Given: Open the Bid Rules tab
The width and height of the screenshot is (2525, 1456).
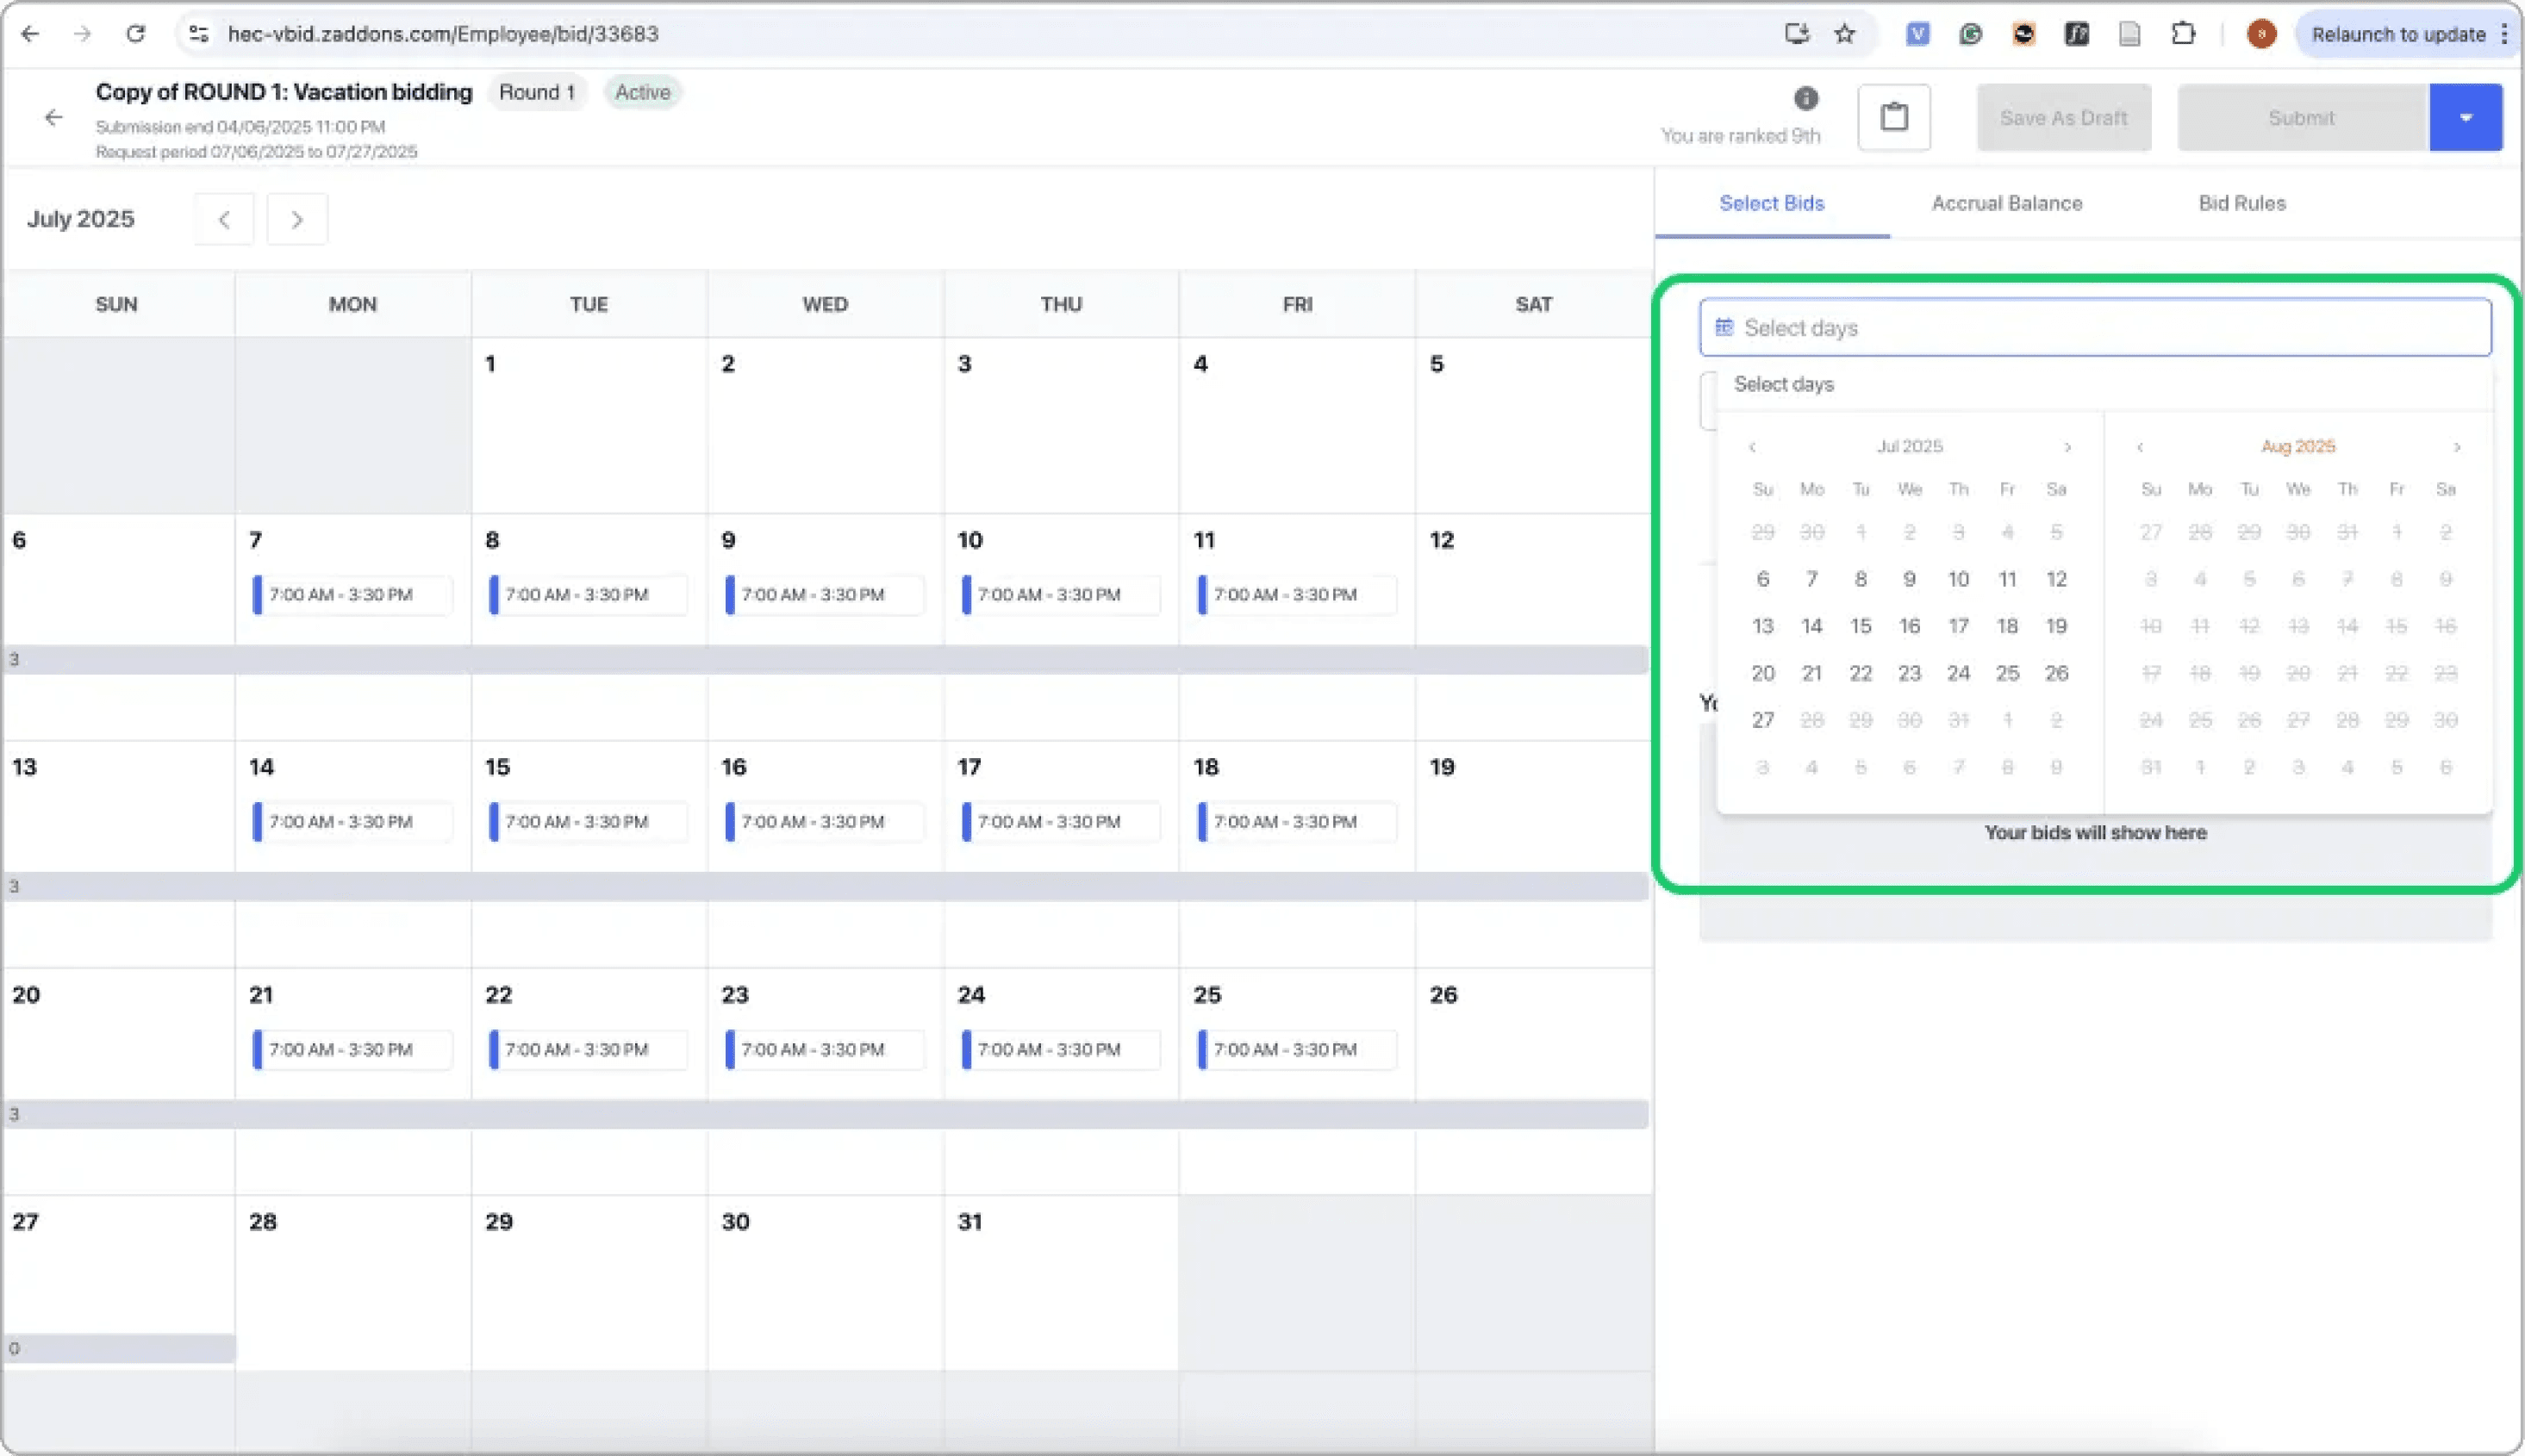Looking at the screenshot, I should pyautogui.click(x=2241, y=203).
